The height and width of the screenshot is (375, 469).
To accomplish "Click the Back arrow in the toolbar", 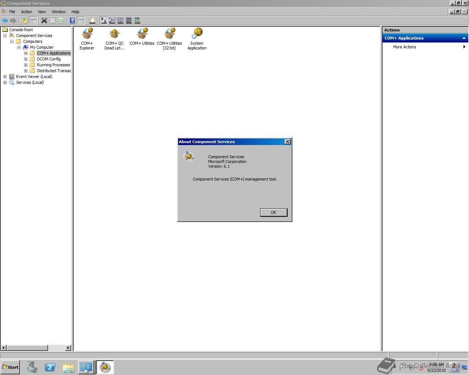I will (x=5, y=21).
